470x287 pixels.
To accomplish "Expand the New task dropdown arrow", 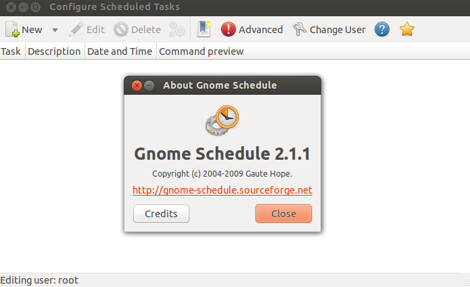I will (x=55, y=30).
